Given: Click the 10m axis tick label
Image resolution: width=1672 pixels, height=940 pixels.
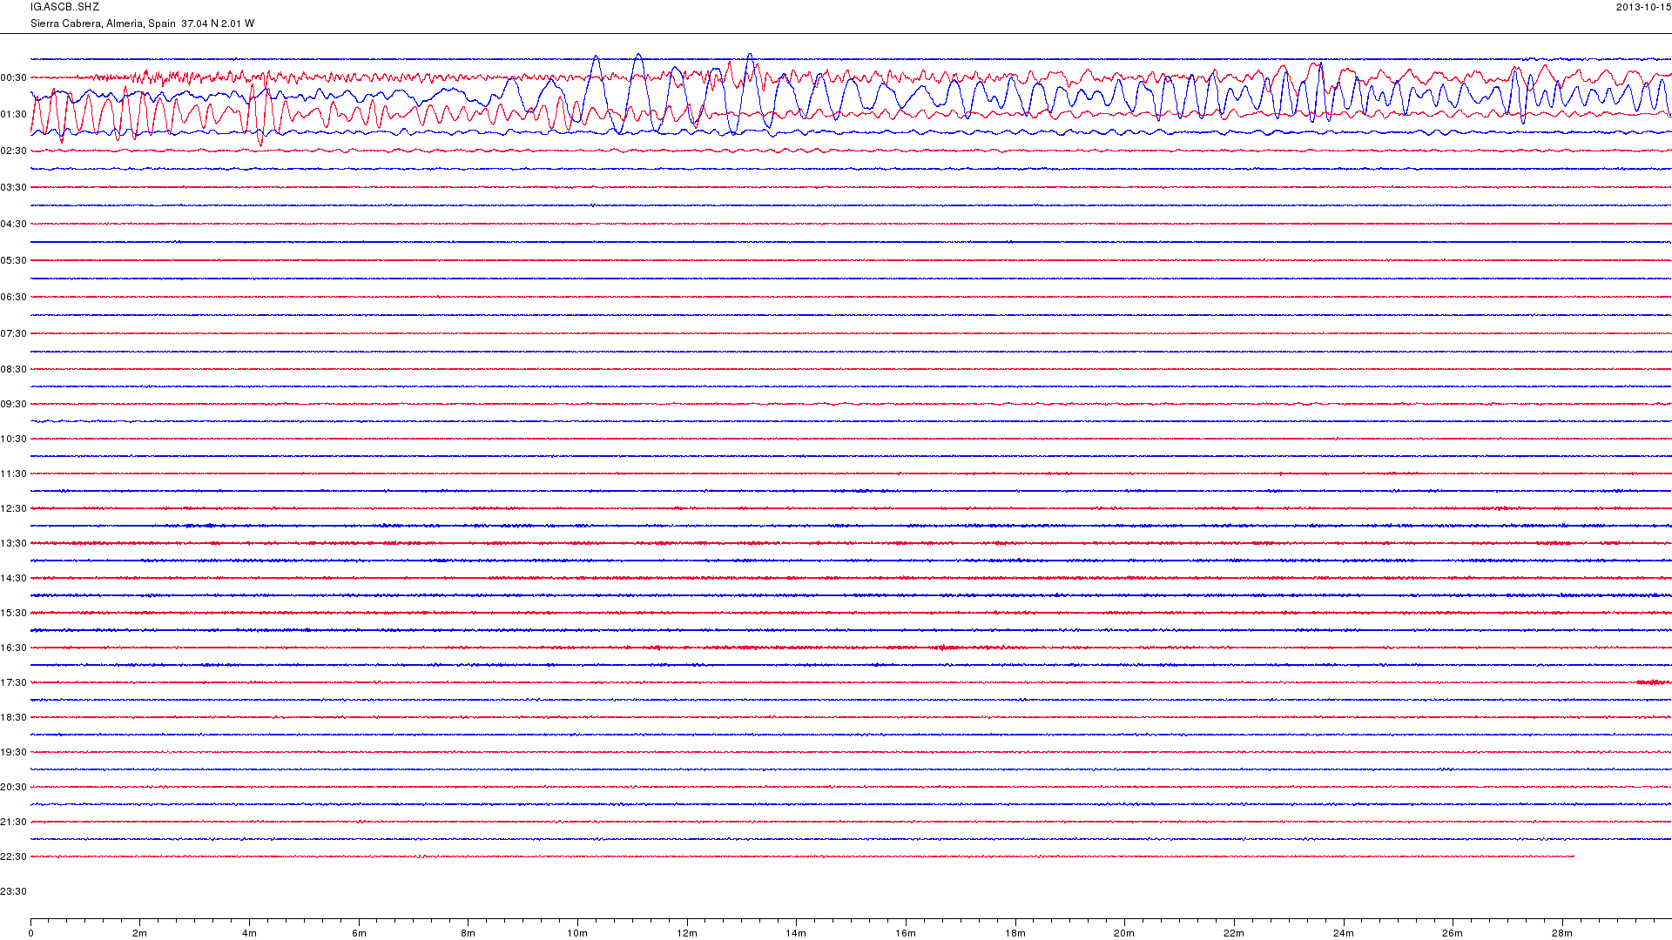Looking at the screenshot, I should pos(577,933).
